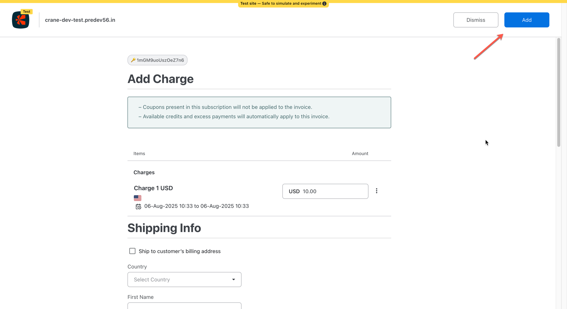Enable Ship to customer's billing address checkbox
The image size is (567, 309).
[x=132, y=251]
